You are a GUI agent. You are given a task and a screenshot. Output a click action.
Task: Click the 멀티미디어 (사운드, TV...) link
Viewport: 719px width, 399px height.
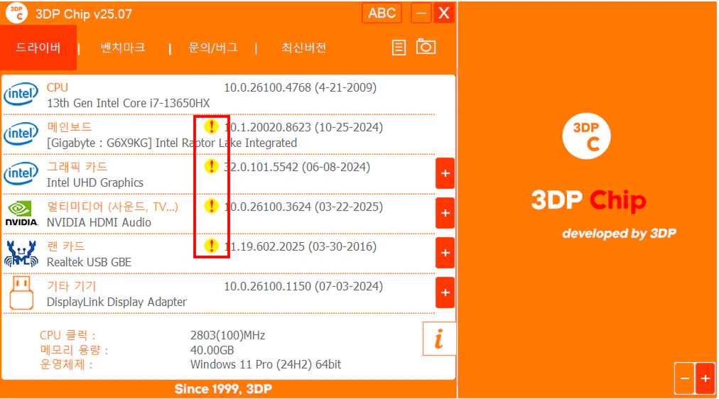[x=112, y=207]
